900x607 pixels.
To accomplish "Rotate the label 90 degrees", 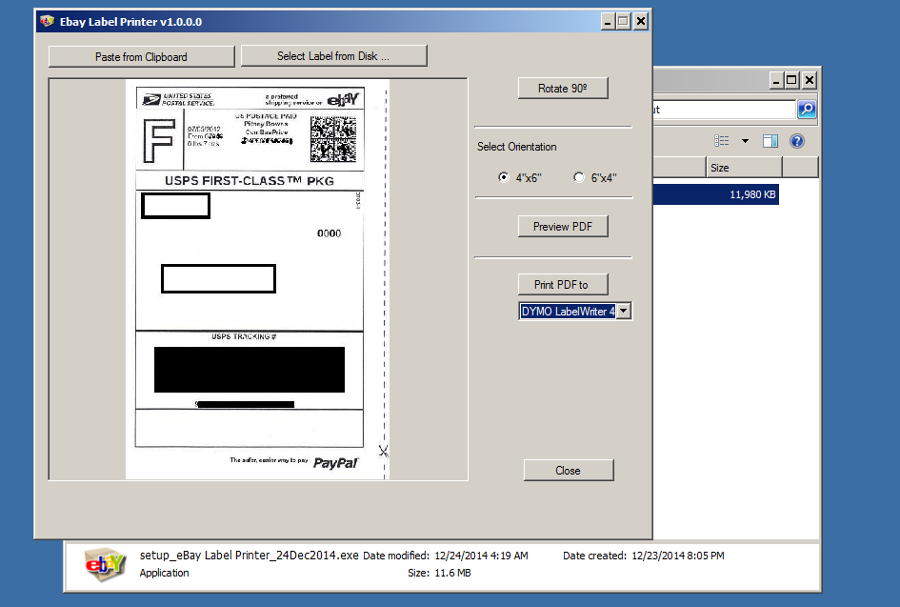I will pyautogui.click(x=563, y=89).
